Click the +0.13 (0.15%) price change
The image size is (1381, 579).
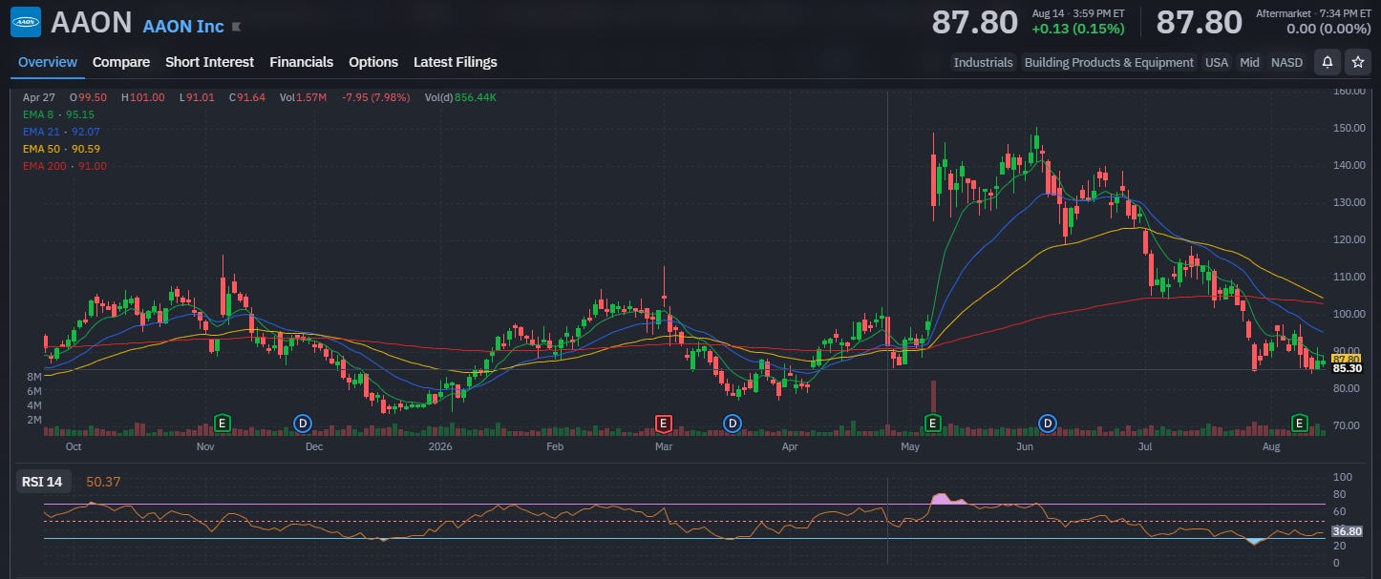click(1078, 29)
